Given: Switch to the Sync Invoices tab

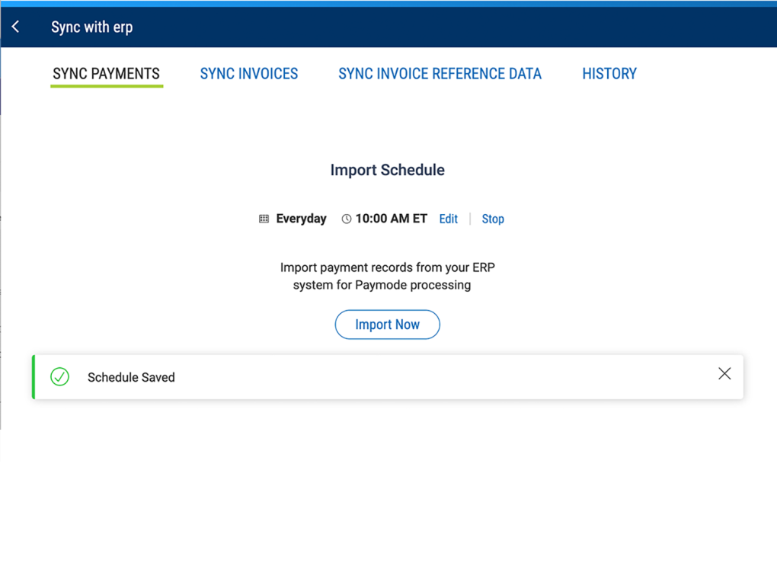Looking at the screenshot, I should point(249,74).
